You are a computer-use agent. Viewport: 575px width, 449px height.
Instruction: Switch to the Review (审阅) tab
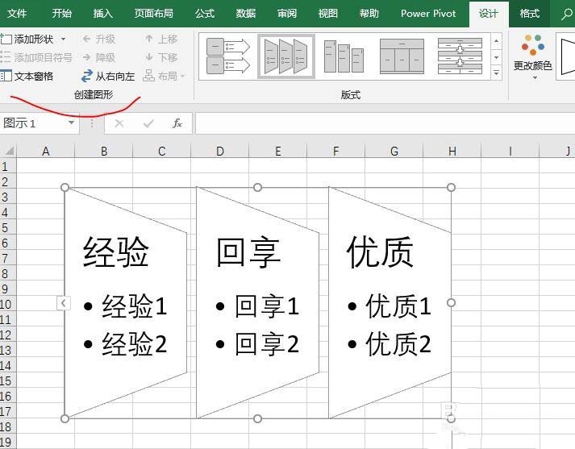(287, 14)
